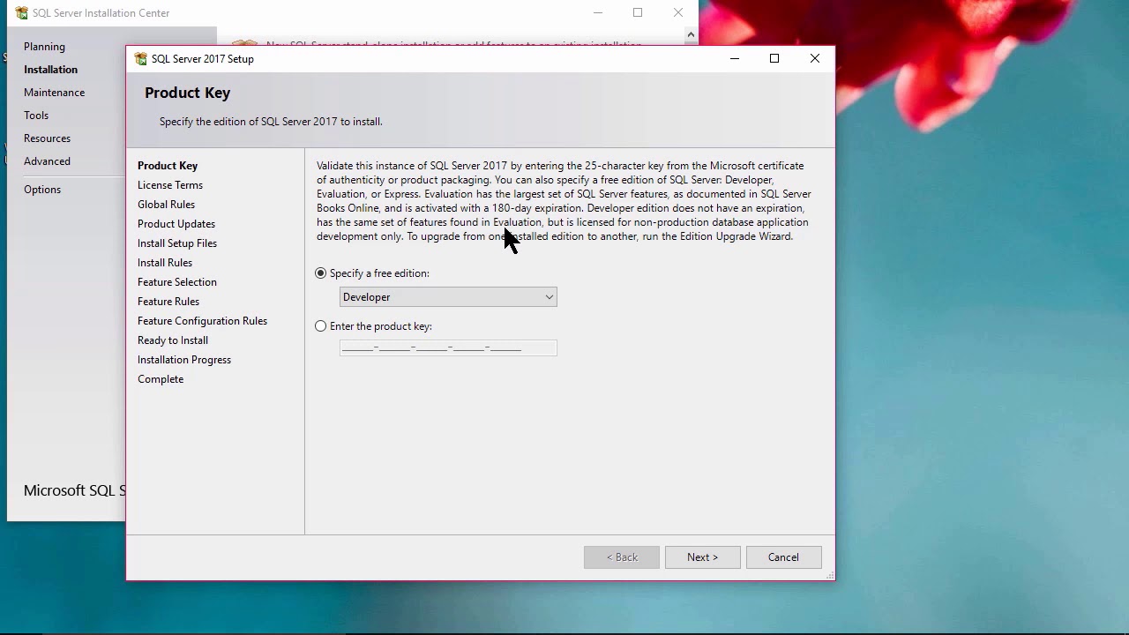Select the Ready to Install step
The image size is (1129, 635).
[173, 340]
